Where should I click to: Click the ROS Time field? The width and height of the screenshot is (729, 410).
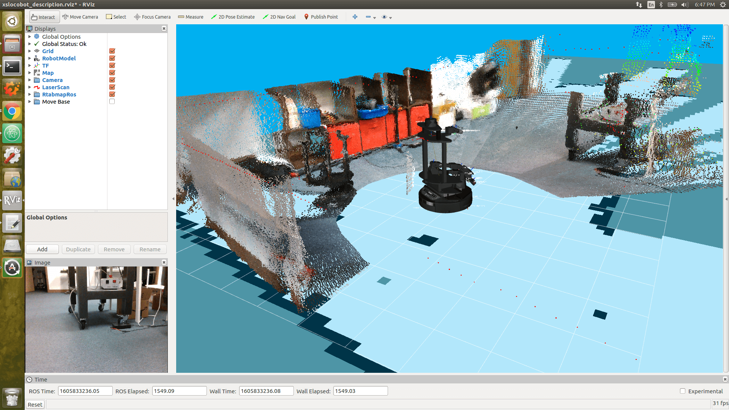pyautogui.click(x=85, y=391)
